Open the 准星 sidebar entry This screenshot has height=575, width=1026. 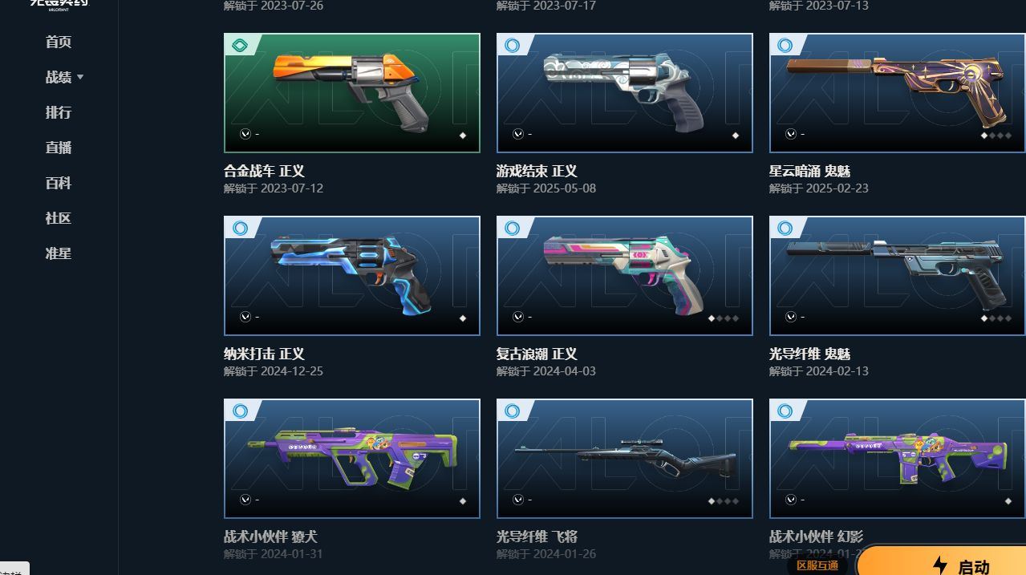59,253
